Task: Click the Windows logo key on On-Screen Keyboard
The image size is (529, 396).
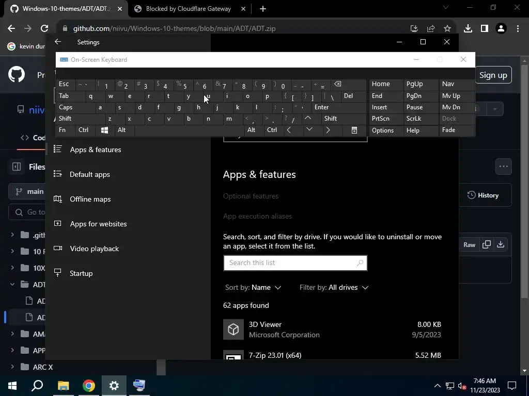Action: [x=104, y=130]
